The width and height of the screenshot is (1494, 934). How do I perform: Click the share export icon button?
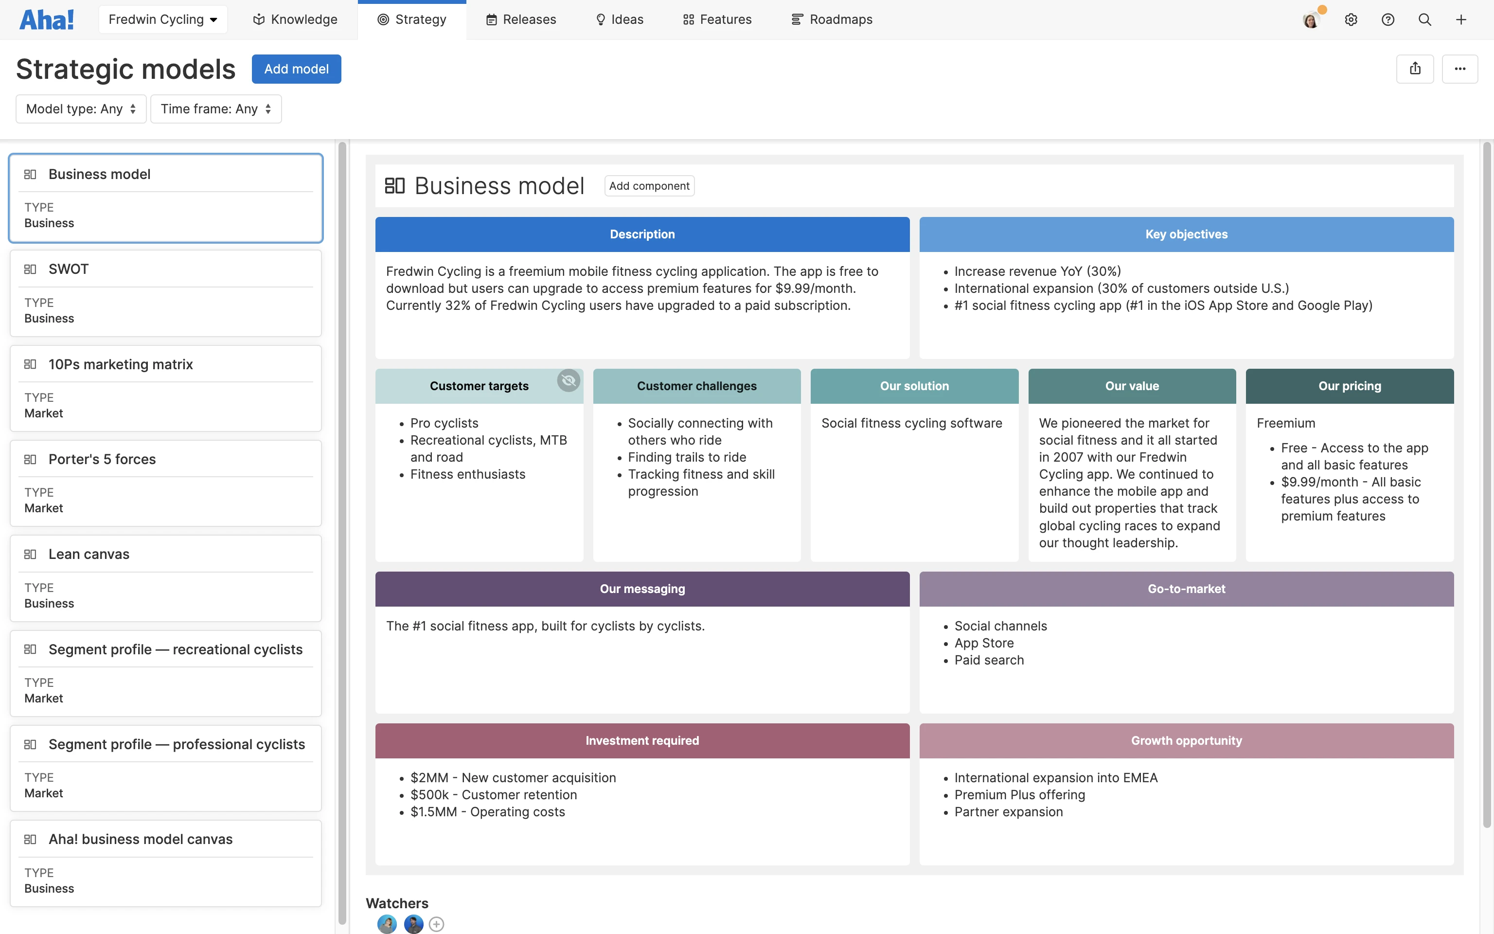(x=1415, y=69)
